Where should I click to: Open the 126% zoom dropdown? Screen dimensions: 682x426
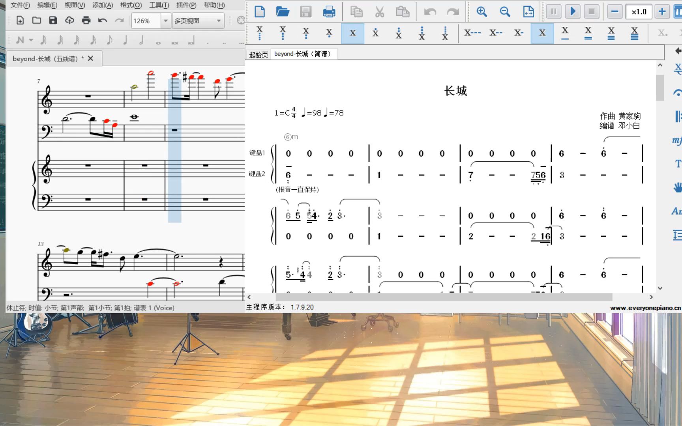166,21
